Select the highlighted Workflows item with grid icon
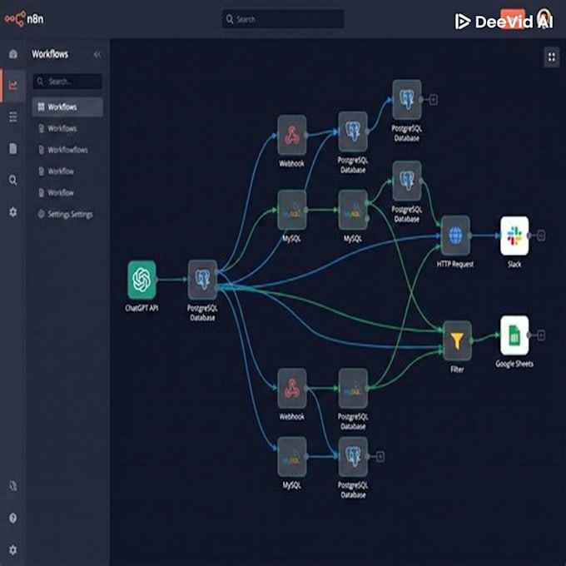566x566 pixels. [x=67, y=107]
